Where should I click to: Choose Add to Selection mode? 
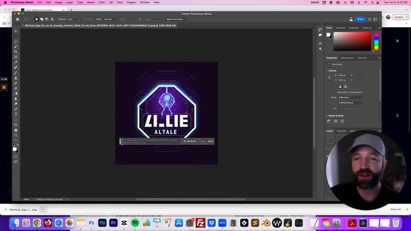coord(42,19)
